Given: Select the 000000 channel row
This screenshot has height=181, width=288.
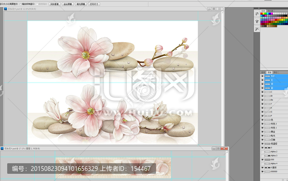Looking at the screenshot, I should click(x=276, y=171).
